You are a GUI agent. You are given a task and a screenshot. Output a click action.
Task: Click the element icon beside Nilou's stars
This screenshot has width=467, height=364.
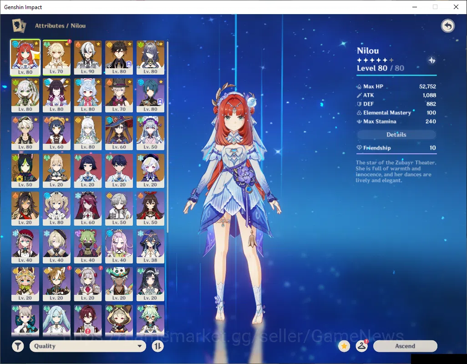click(431, 61)
